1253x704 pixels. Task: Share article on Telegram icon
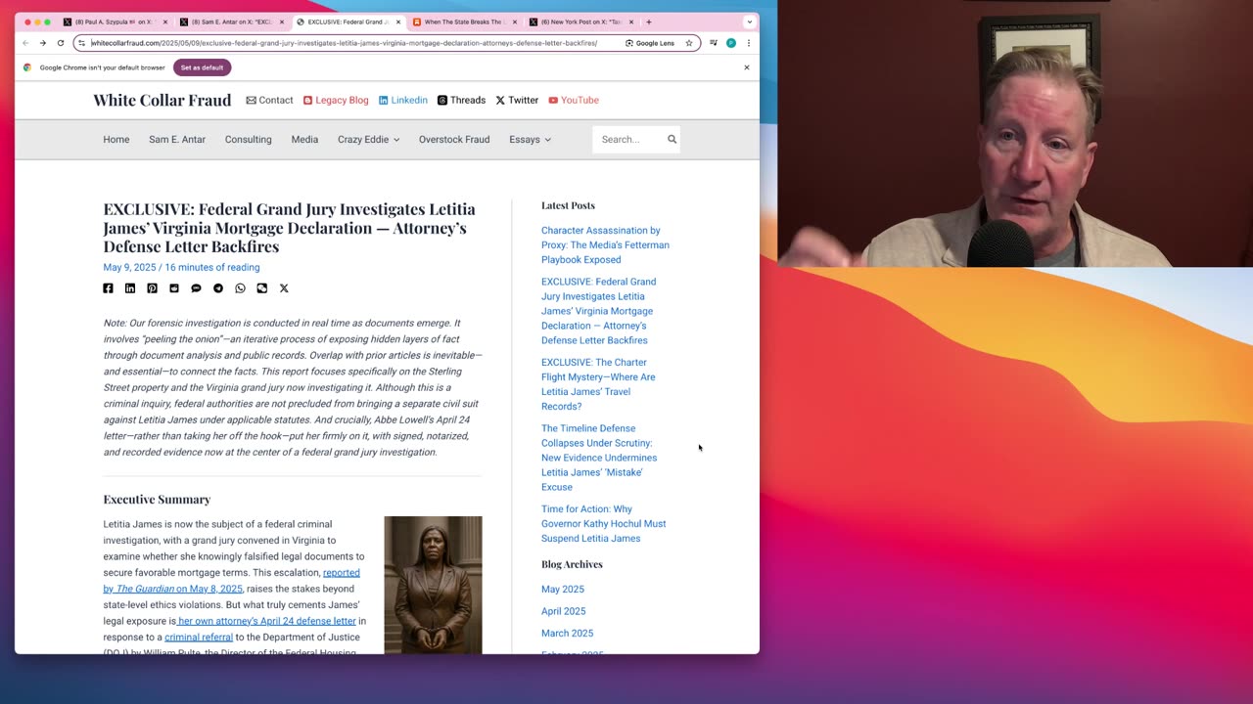coord(218,288)
